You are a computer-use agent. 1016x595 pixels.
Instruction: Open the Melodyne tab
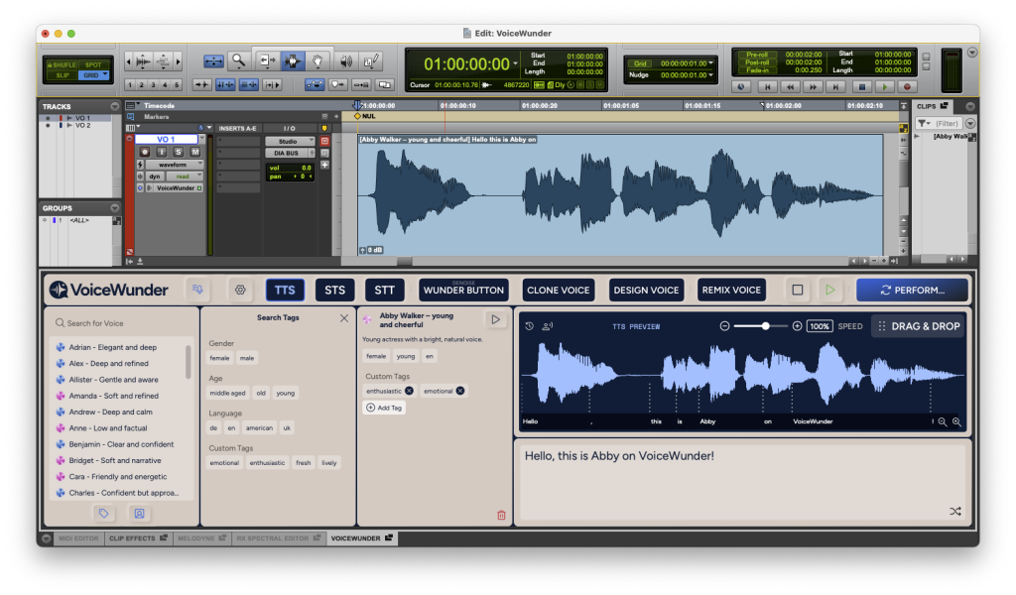[x=201, y=538]
